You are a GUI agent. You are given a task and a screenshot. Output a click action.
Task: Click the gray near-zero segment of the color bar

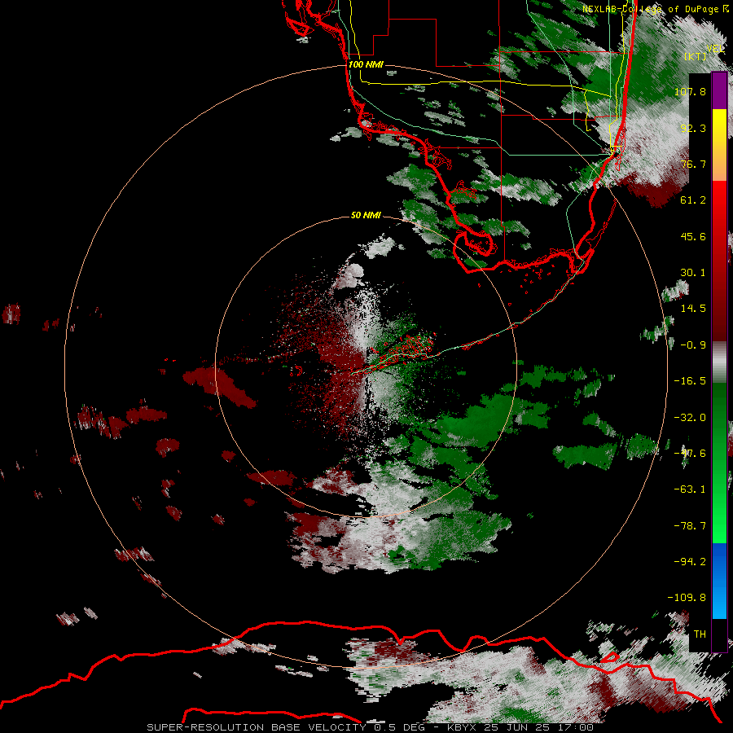pyautogui.click(x=719, y=362)
